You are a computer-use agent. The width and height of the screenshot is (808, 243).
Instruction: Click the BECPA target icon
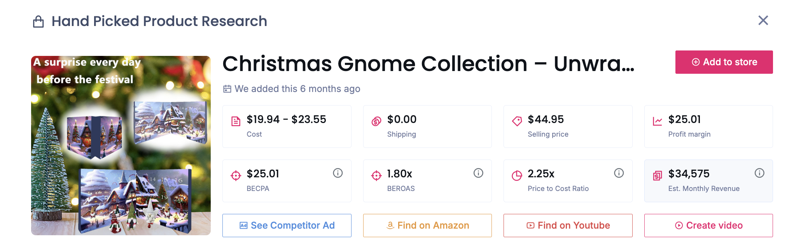pyautogui.click(x=236, y=175)
